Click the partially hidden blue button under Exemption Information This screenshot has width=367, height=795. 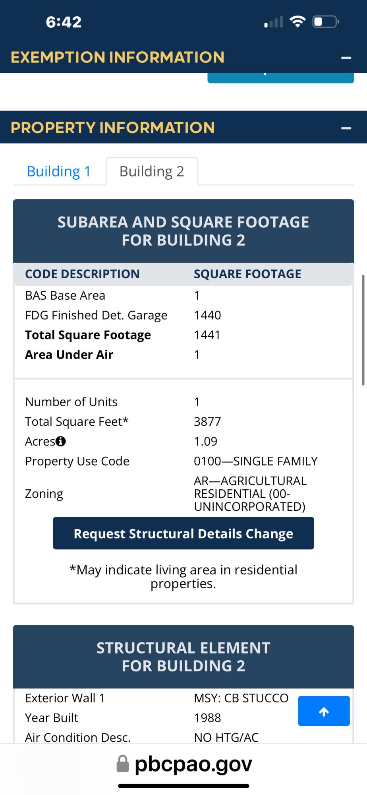tap(280, 78)
